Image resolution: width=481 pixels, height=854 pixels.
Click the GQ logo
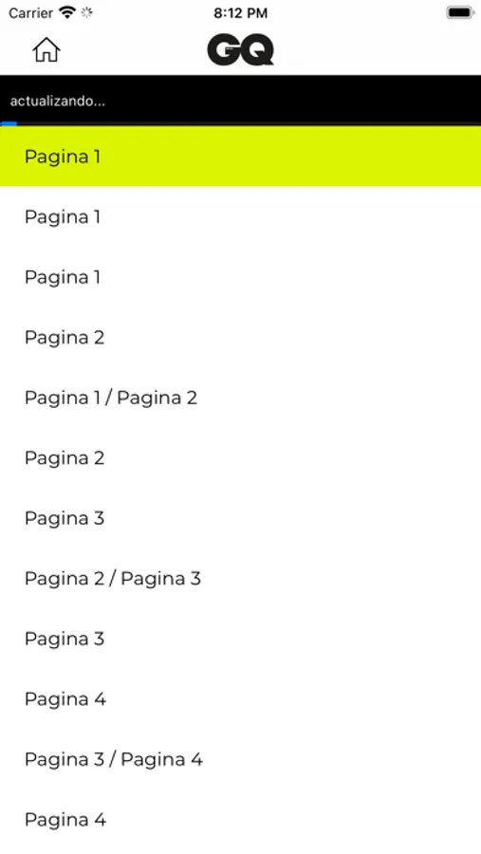240,49
